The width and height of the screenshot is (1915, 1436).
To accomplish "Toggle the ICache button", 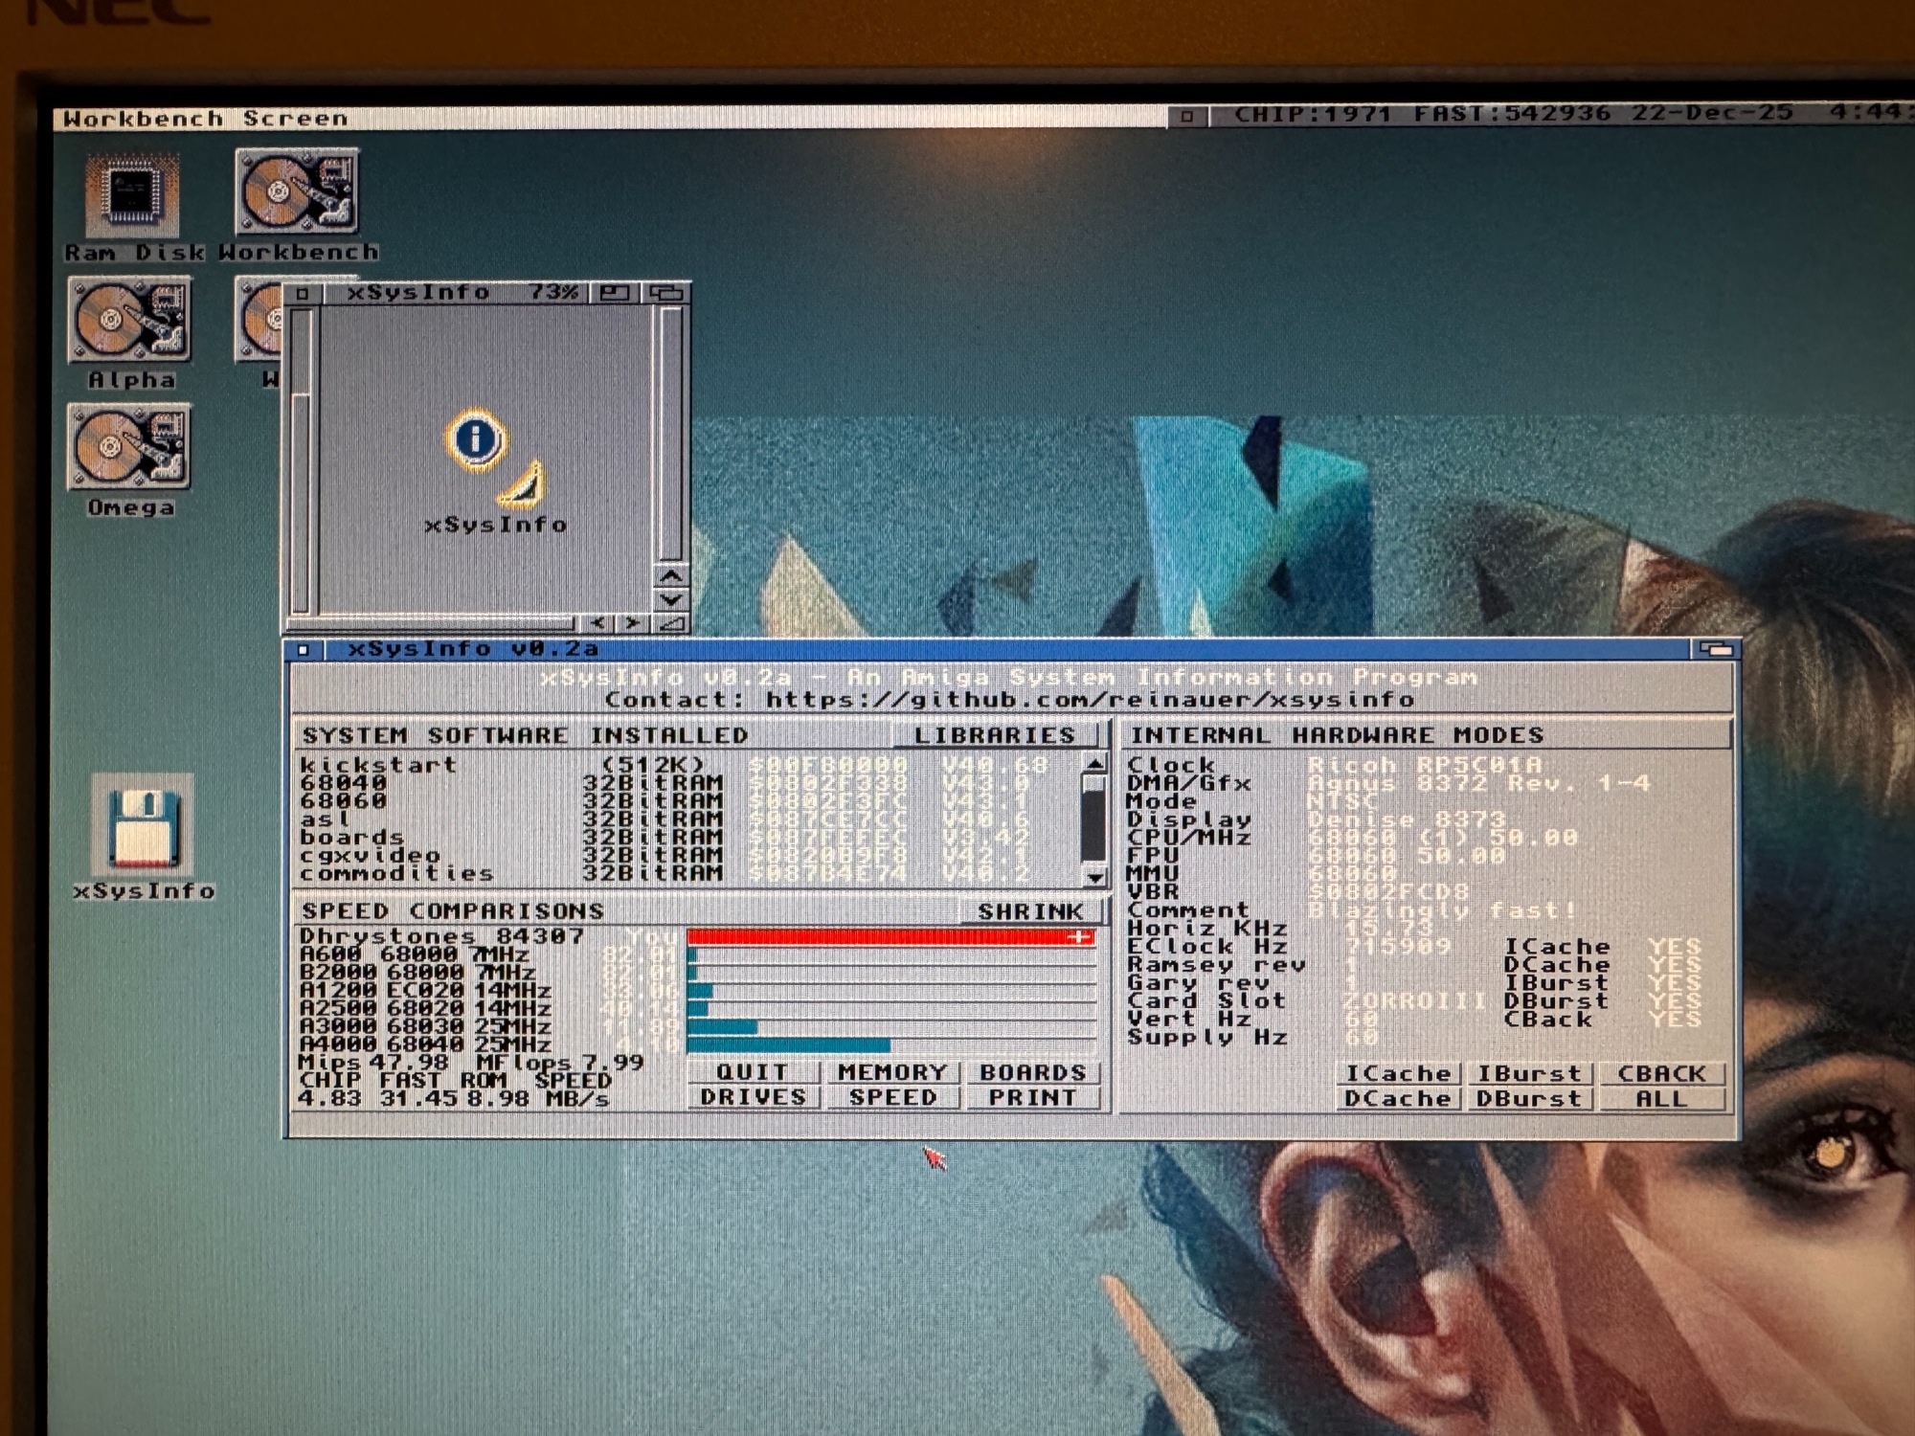I will 1397,1073.
